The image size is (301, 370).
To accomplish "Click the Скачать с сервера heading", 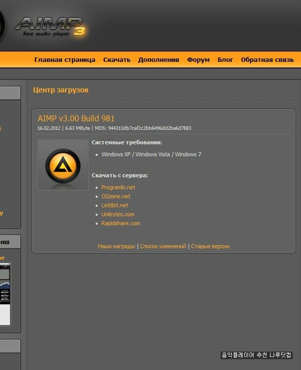I will [x=120, y=175].
